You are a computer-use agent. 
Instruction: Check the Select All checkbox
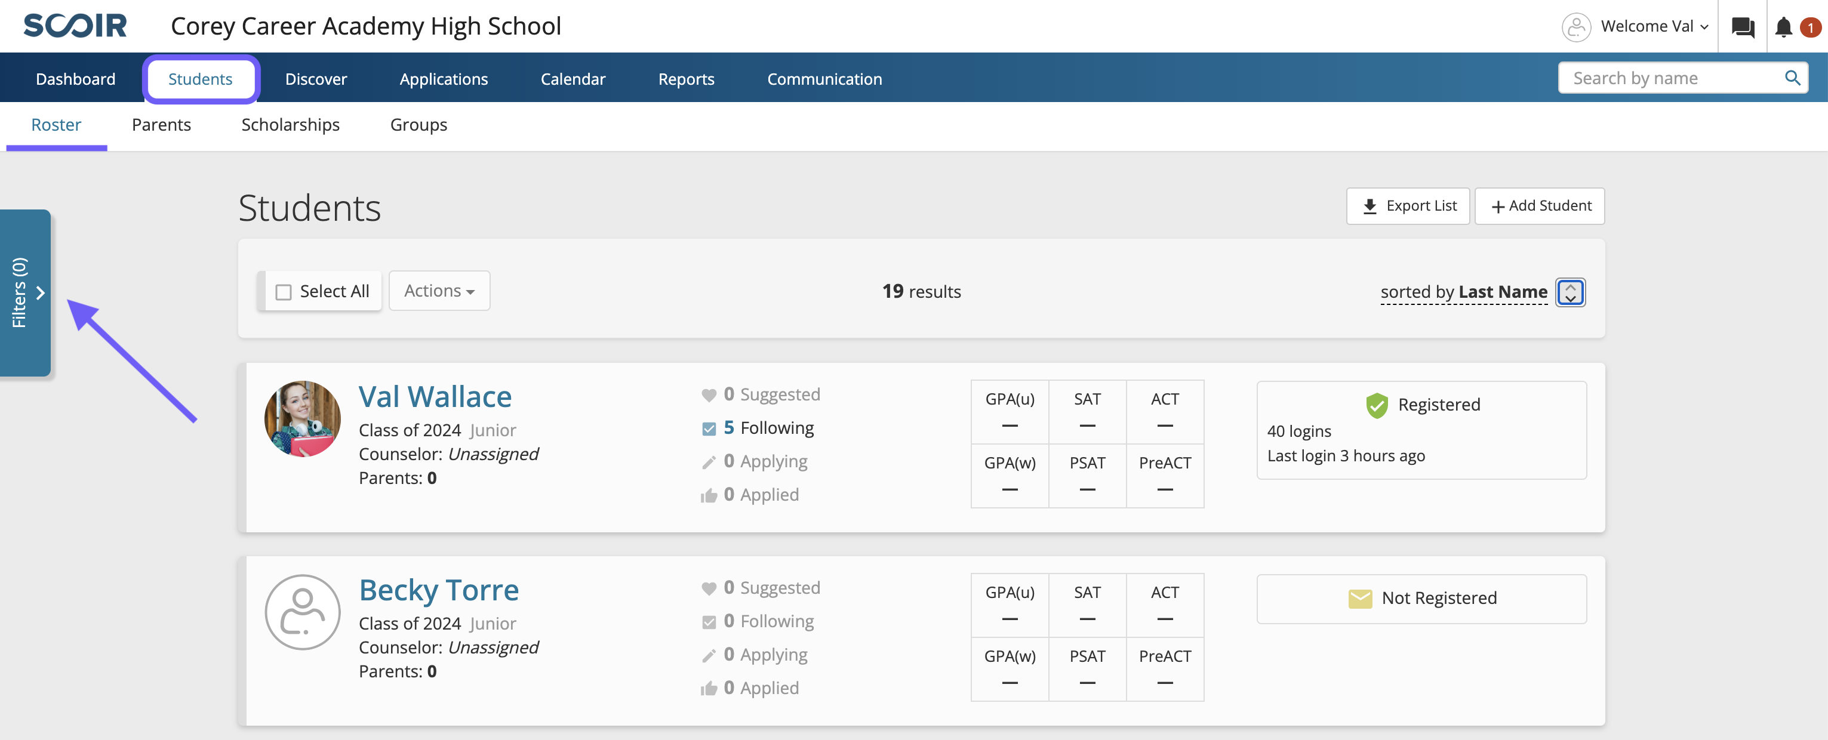coord(284,292)
